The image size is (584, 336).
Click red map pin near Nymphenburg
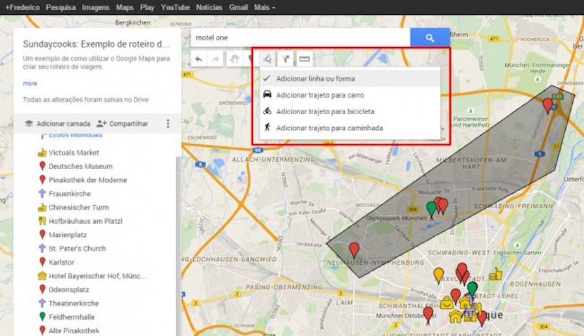[x=354, y=250]
